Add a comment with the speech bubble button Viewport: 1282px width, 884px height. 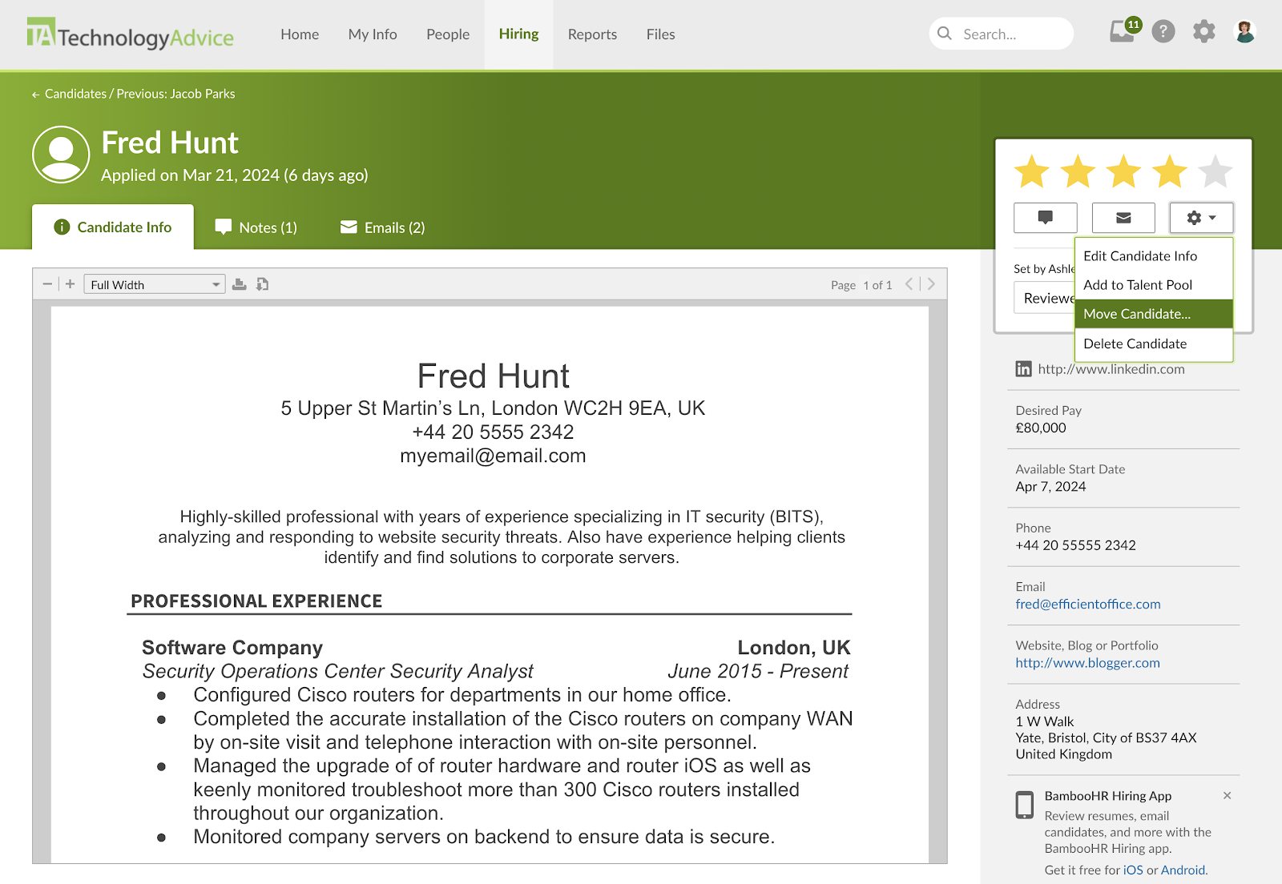pos(1046,218)
